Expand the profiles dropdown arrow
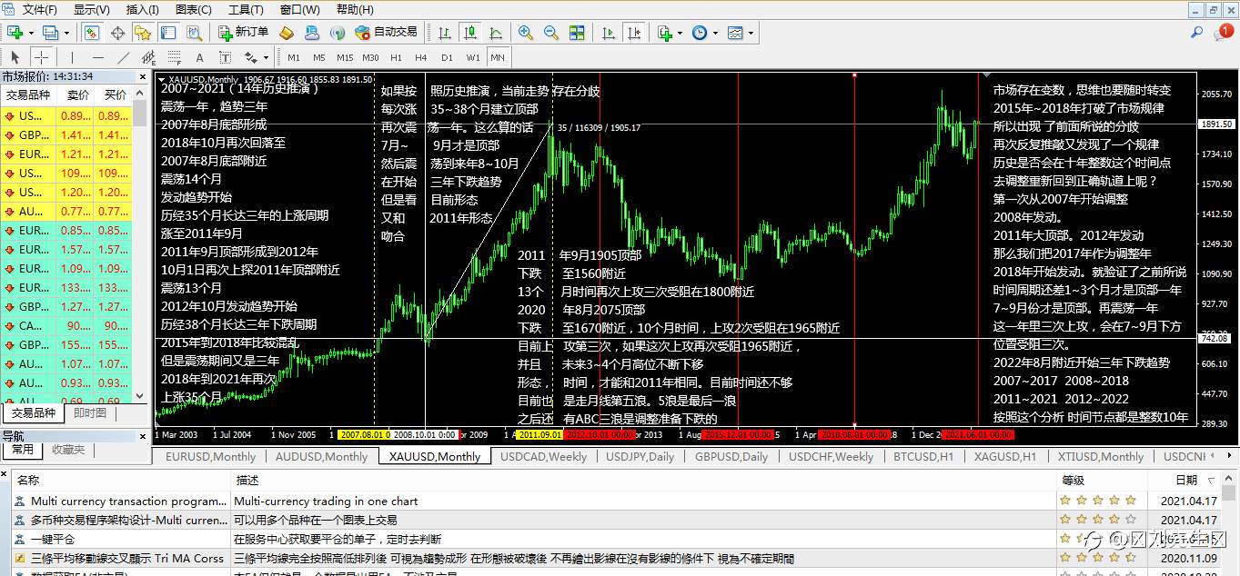Image resolution: width=1240 pixels, height=576 pixels. (x=66, y=32)
